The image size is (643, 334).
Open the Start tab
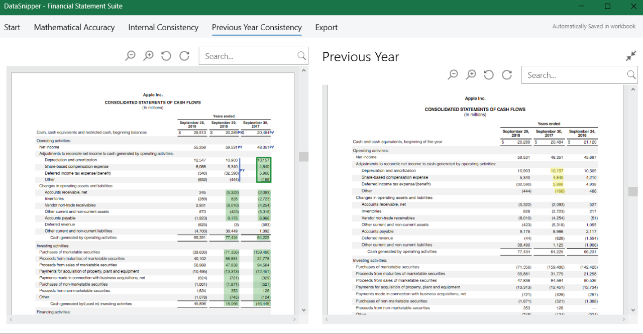12,27
